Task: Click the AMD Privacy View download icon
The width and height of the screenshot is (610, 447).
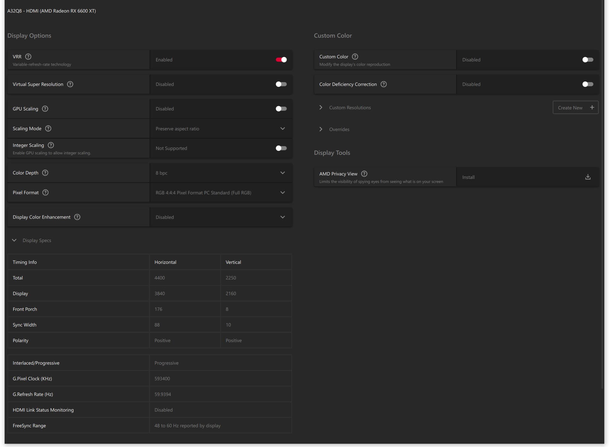Action: click(x=588, y=177)
